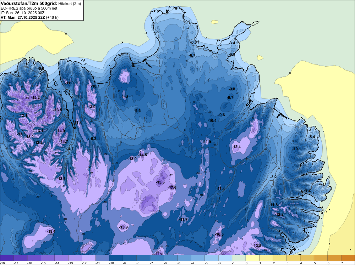Select the -5.4 temperature label
Viewport: 355px width, 265px height.
pos(312,137)
